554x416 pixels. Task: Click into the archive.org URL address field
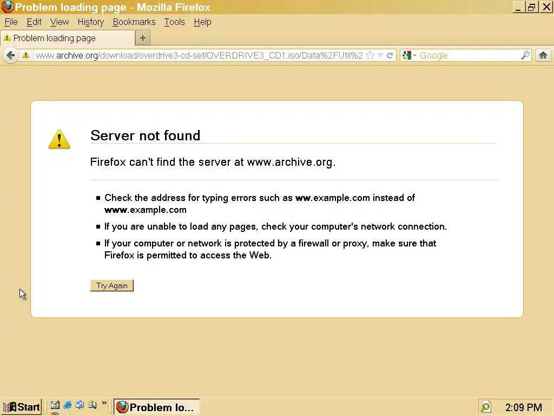pyautogui.click(x=199, y=56)
